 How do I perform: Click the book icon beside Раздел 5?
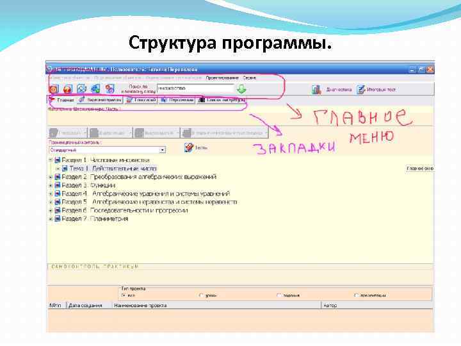[x=58, y=202]
